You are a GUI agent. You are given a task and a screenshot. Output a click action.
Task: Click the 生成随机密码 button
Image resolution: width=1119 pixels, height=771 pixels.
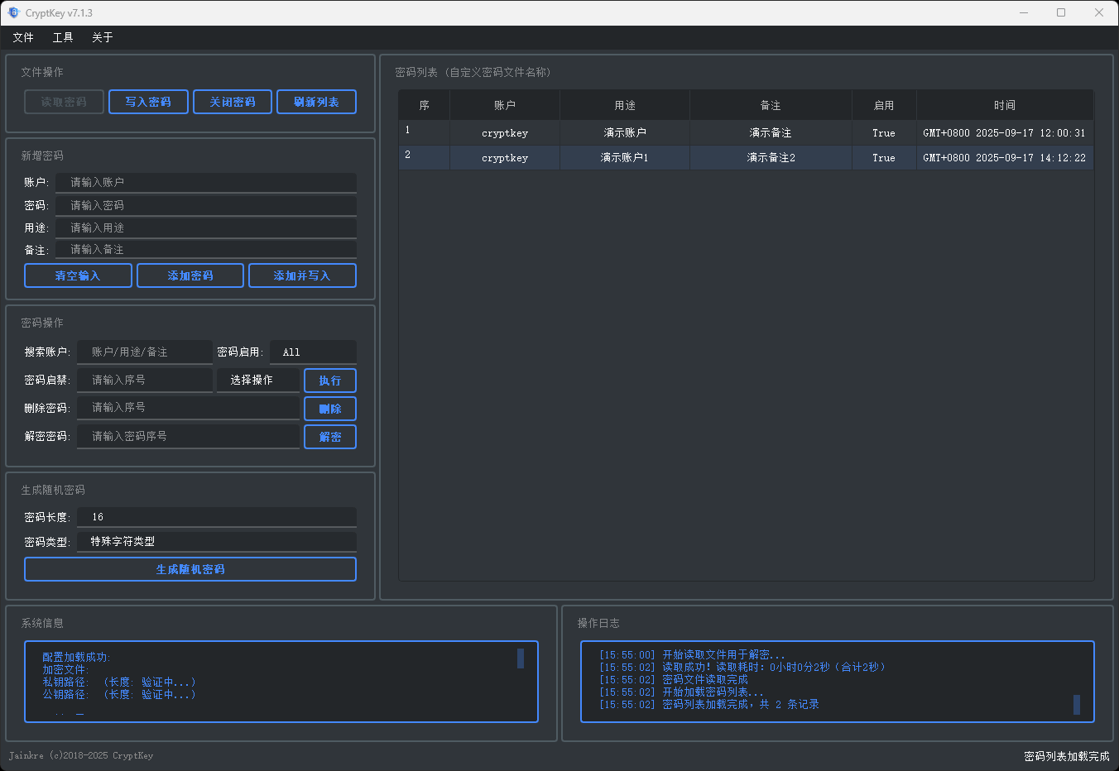point(190,569)
